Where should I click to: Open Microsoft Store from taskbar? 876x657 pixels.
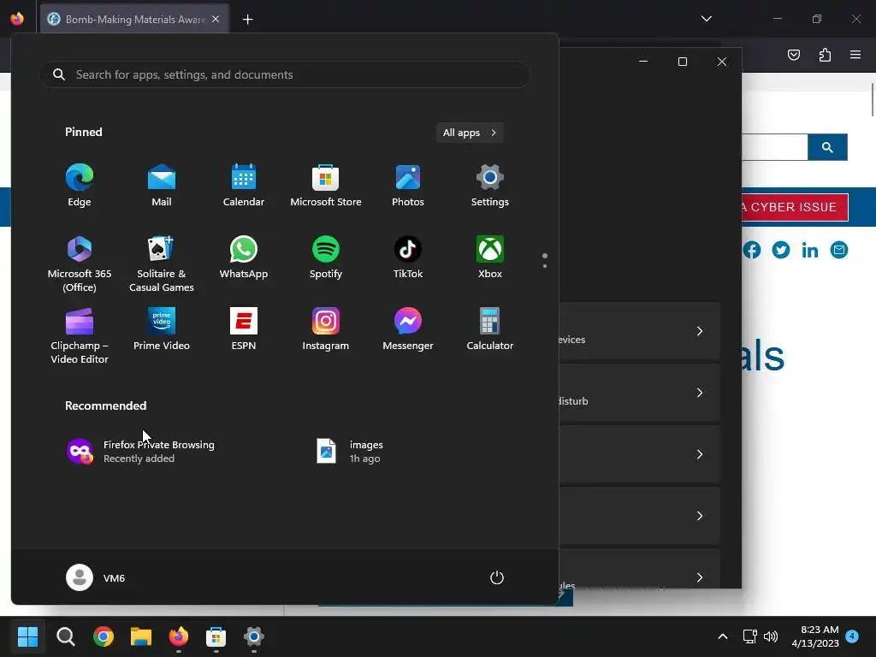click(x=216, y=636)
